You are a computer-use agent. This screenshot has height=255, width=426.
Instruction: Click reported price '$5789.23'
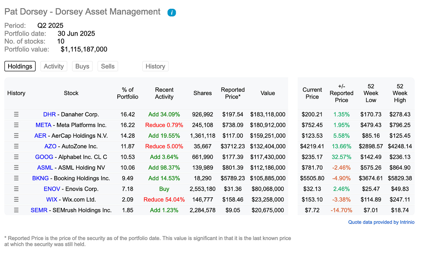pos(233,178)
